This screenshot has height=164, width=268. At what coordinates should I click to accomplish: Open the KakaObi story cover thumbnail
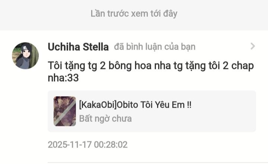pyautogui.click(x=65, y=111)
